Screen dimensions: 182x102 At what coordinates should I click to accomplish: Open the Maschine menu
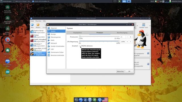coord(38,21)
